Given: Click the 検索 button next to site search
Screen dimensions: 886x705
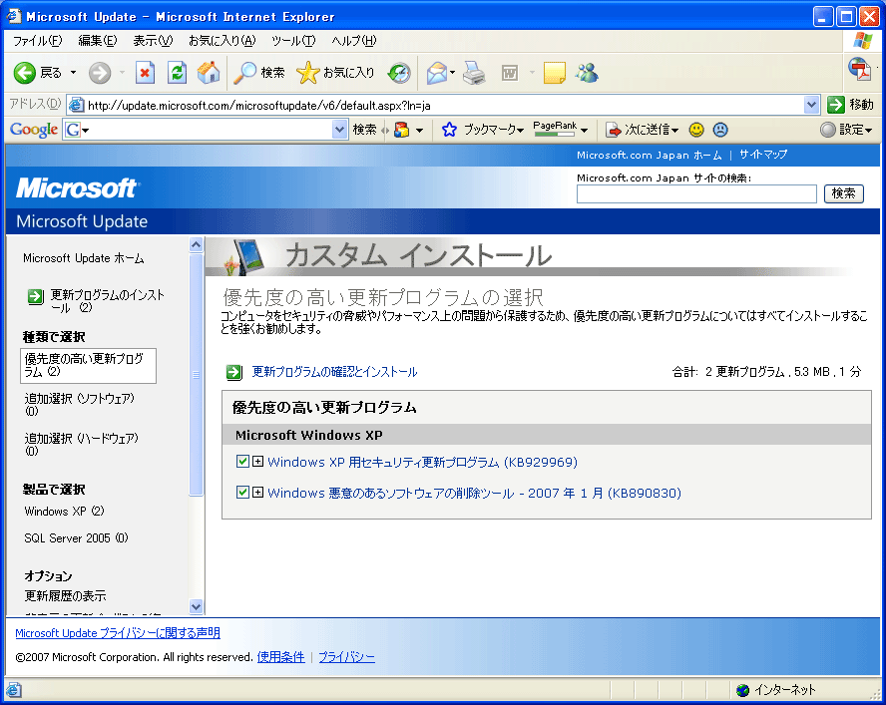Looking at the screenshot, I should [x=844, y=193].
